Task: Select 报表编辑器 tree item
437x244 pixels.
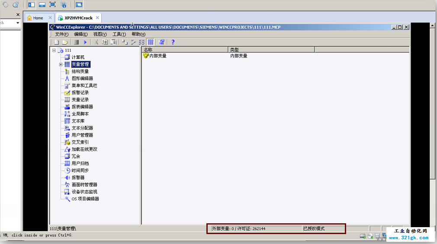Action: pyautogui.click(x=82, y=107)
